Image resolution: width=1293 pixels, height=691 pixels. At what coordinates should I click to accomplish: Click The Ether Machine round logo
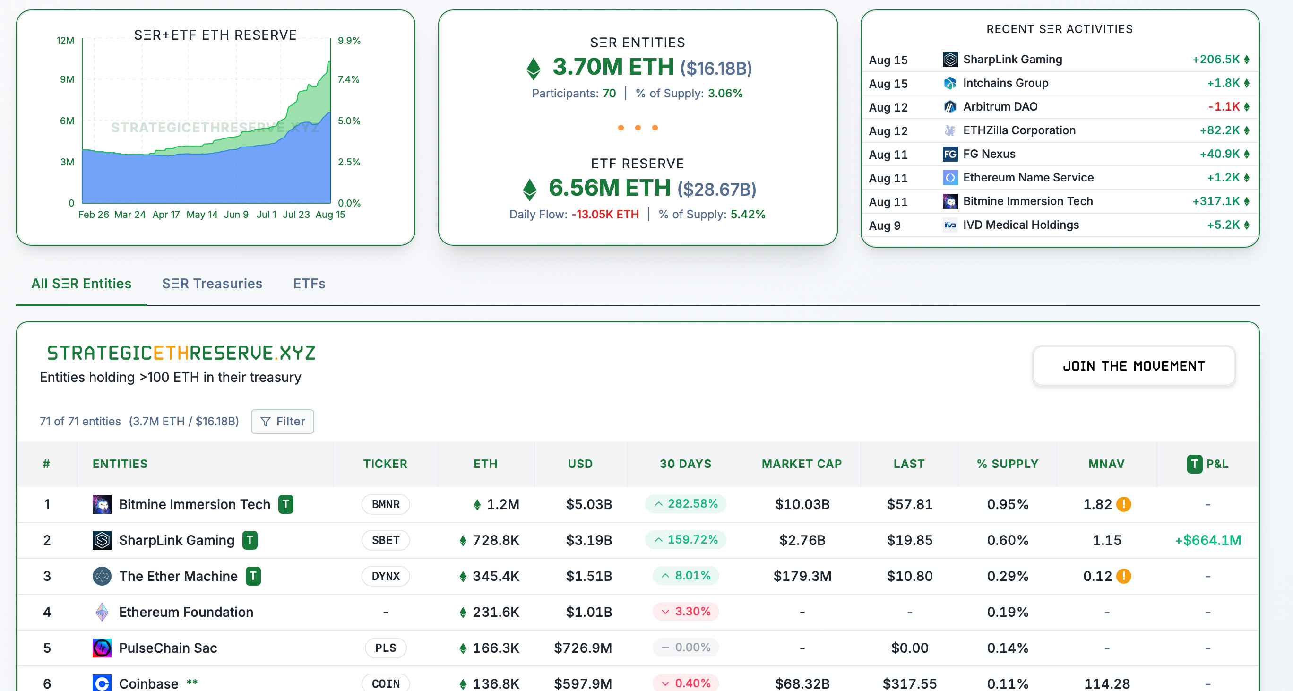(102, 576)
